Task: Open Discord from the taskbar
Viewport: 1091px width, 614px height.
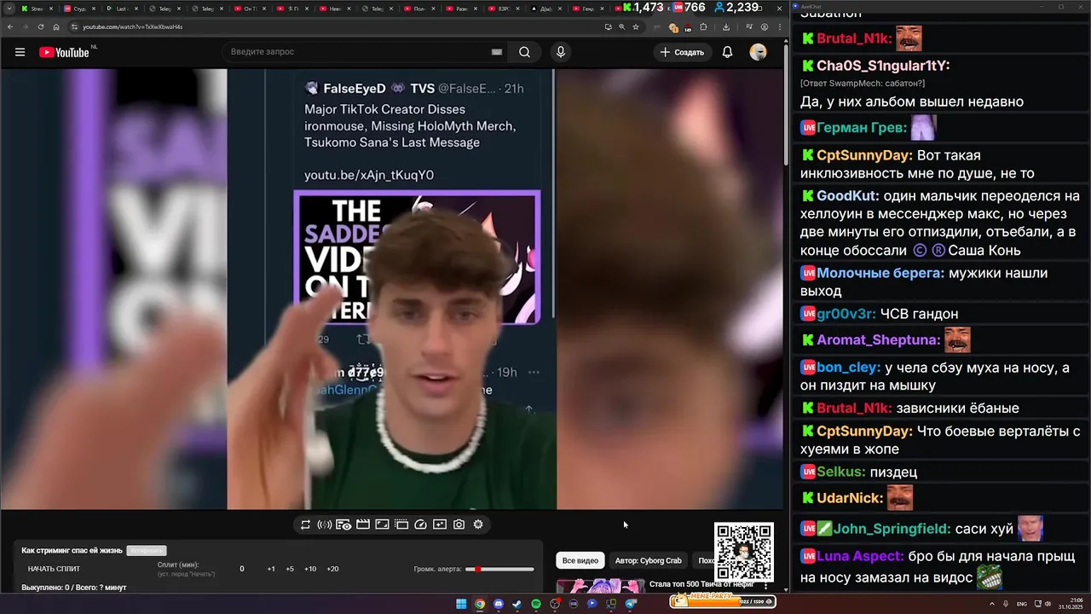Action: tap(499, 604)
